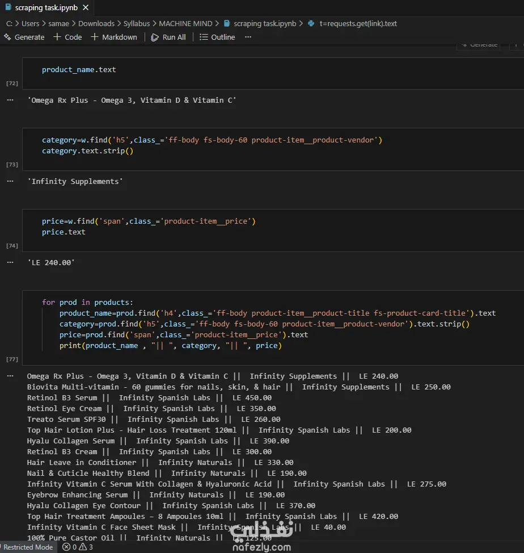Screen dimensions: 524x553
Task: Click the Hyalu Collagen Eye Contour row
Action: coord(171,506)
